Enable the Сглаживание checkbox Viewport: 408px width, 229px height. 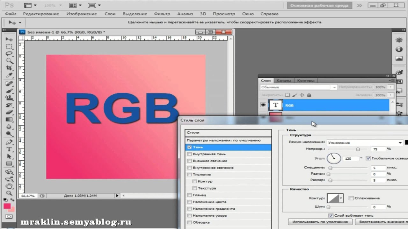coord(351,198)
